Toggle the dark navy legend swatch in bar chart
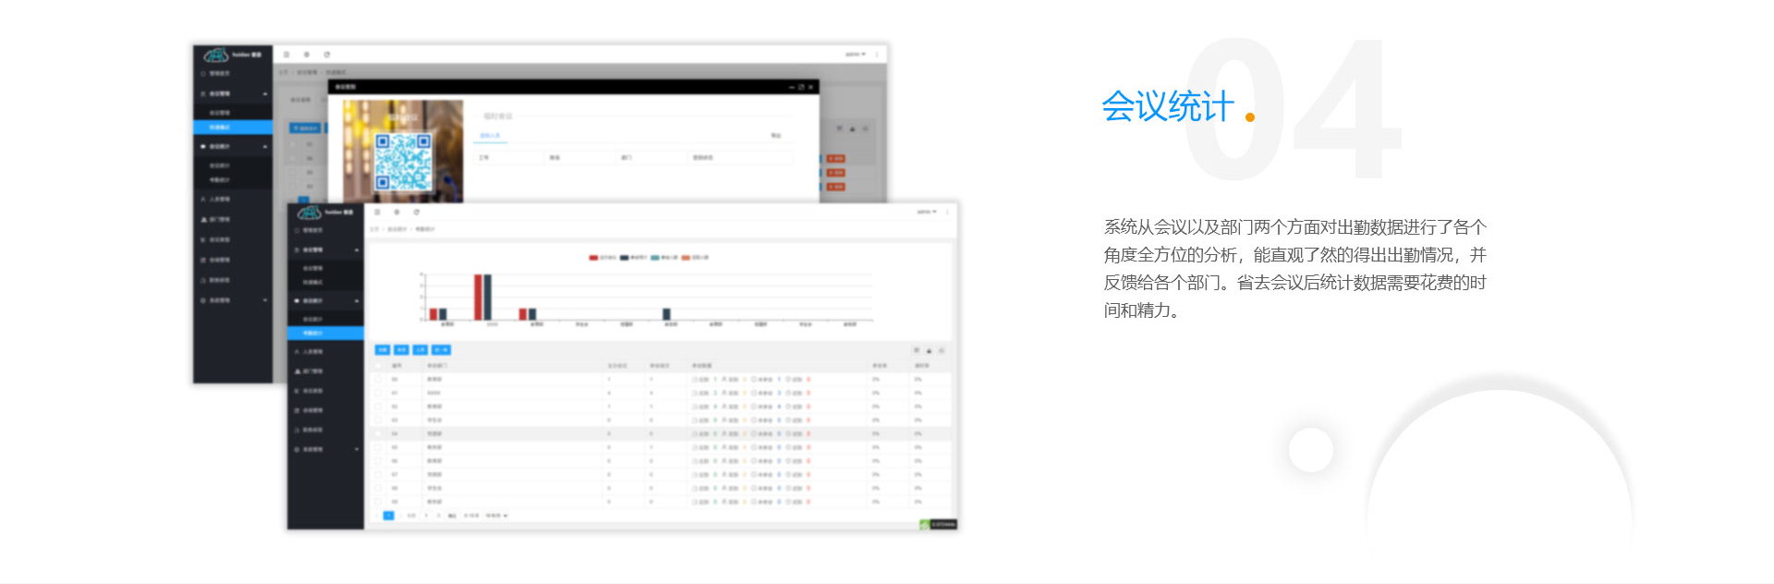1774x584 pixels. coord(625,258)
